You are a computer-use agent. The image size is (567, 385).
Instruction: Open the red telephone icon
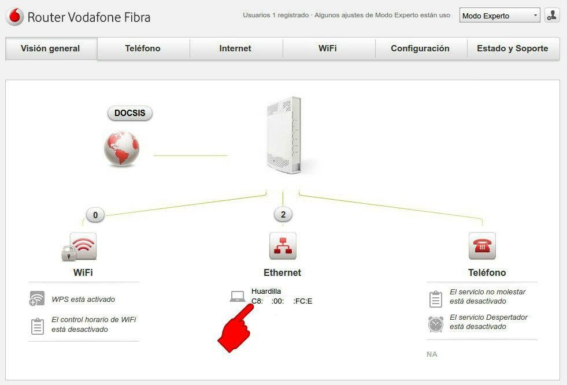point(482,246)
